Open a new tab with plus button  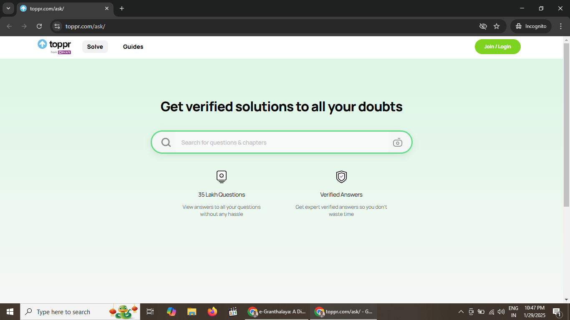coord(122,8)
